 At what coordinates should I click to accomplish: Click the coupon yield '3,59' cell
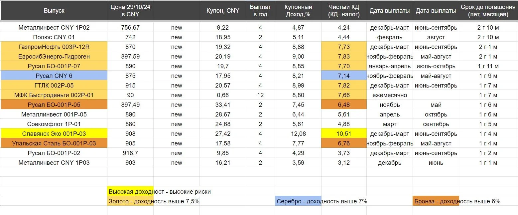[298, 163]
